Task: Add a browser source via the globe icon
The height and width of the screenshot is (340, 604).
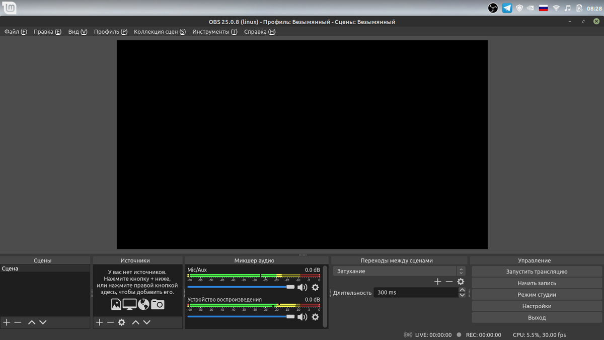Action: pos(144,304)
